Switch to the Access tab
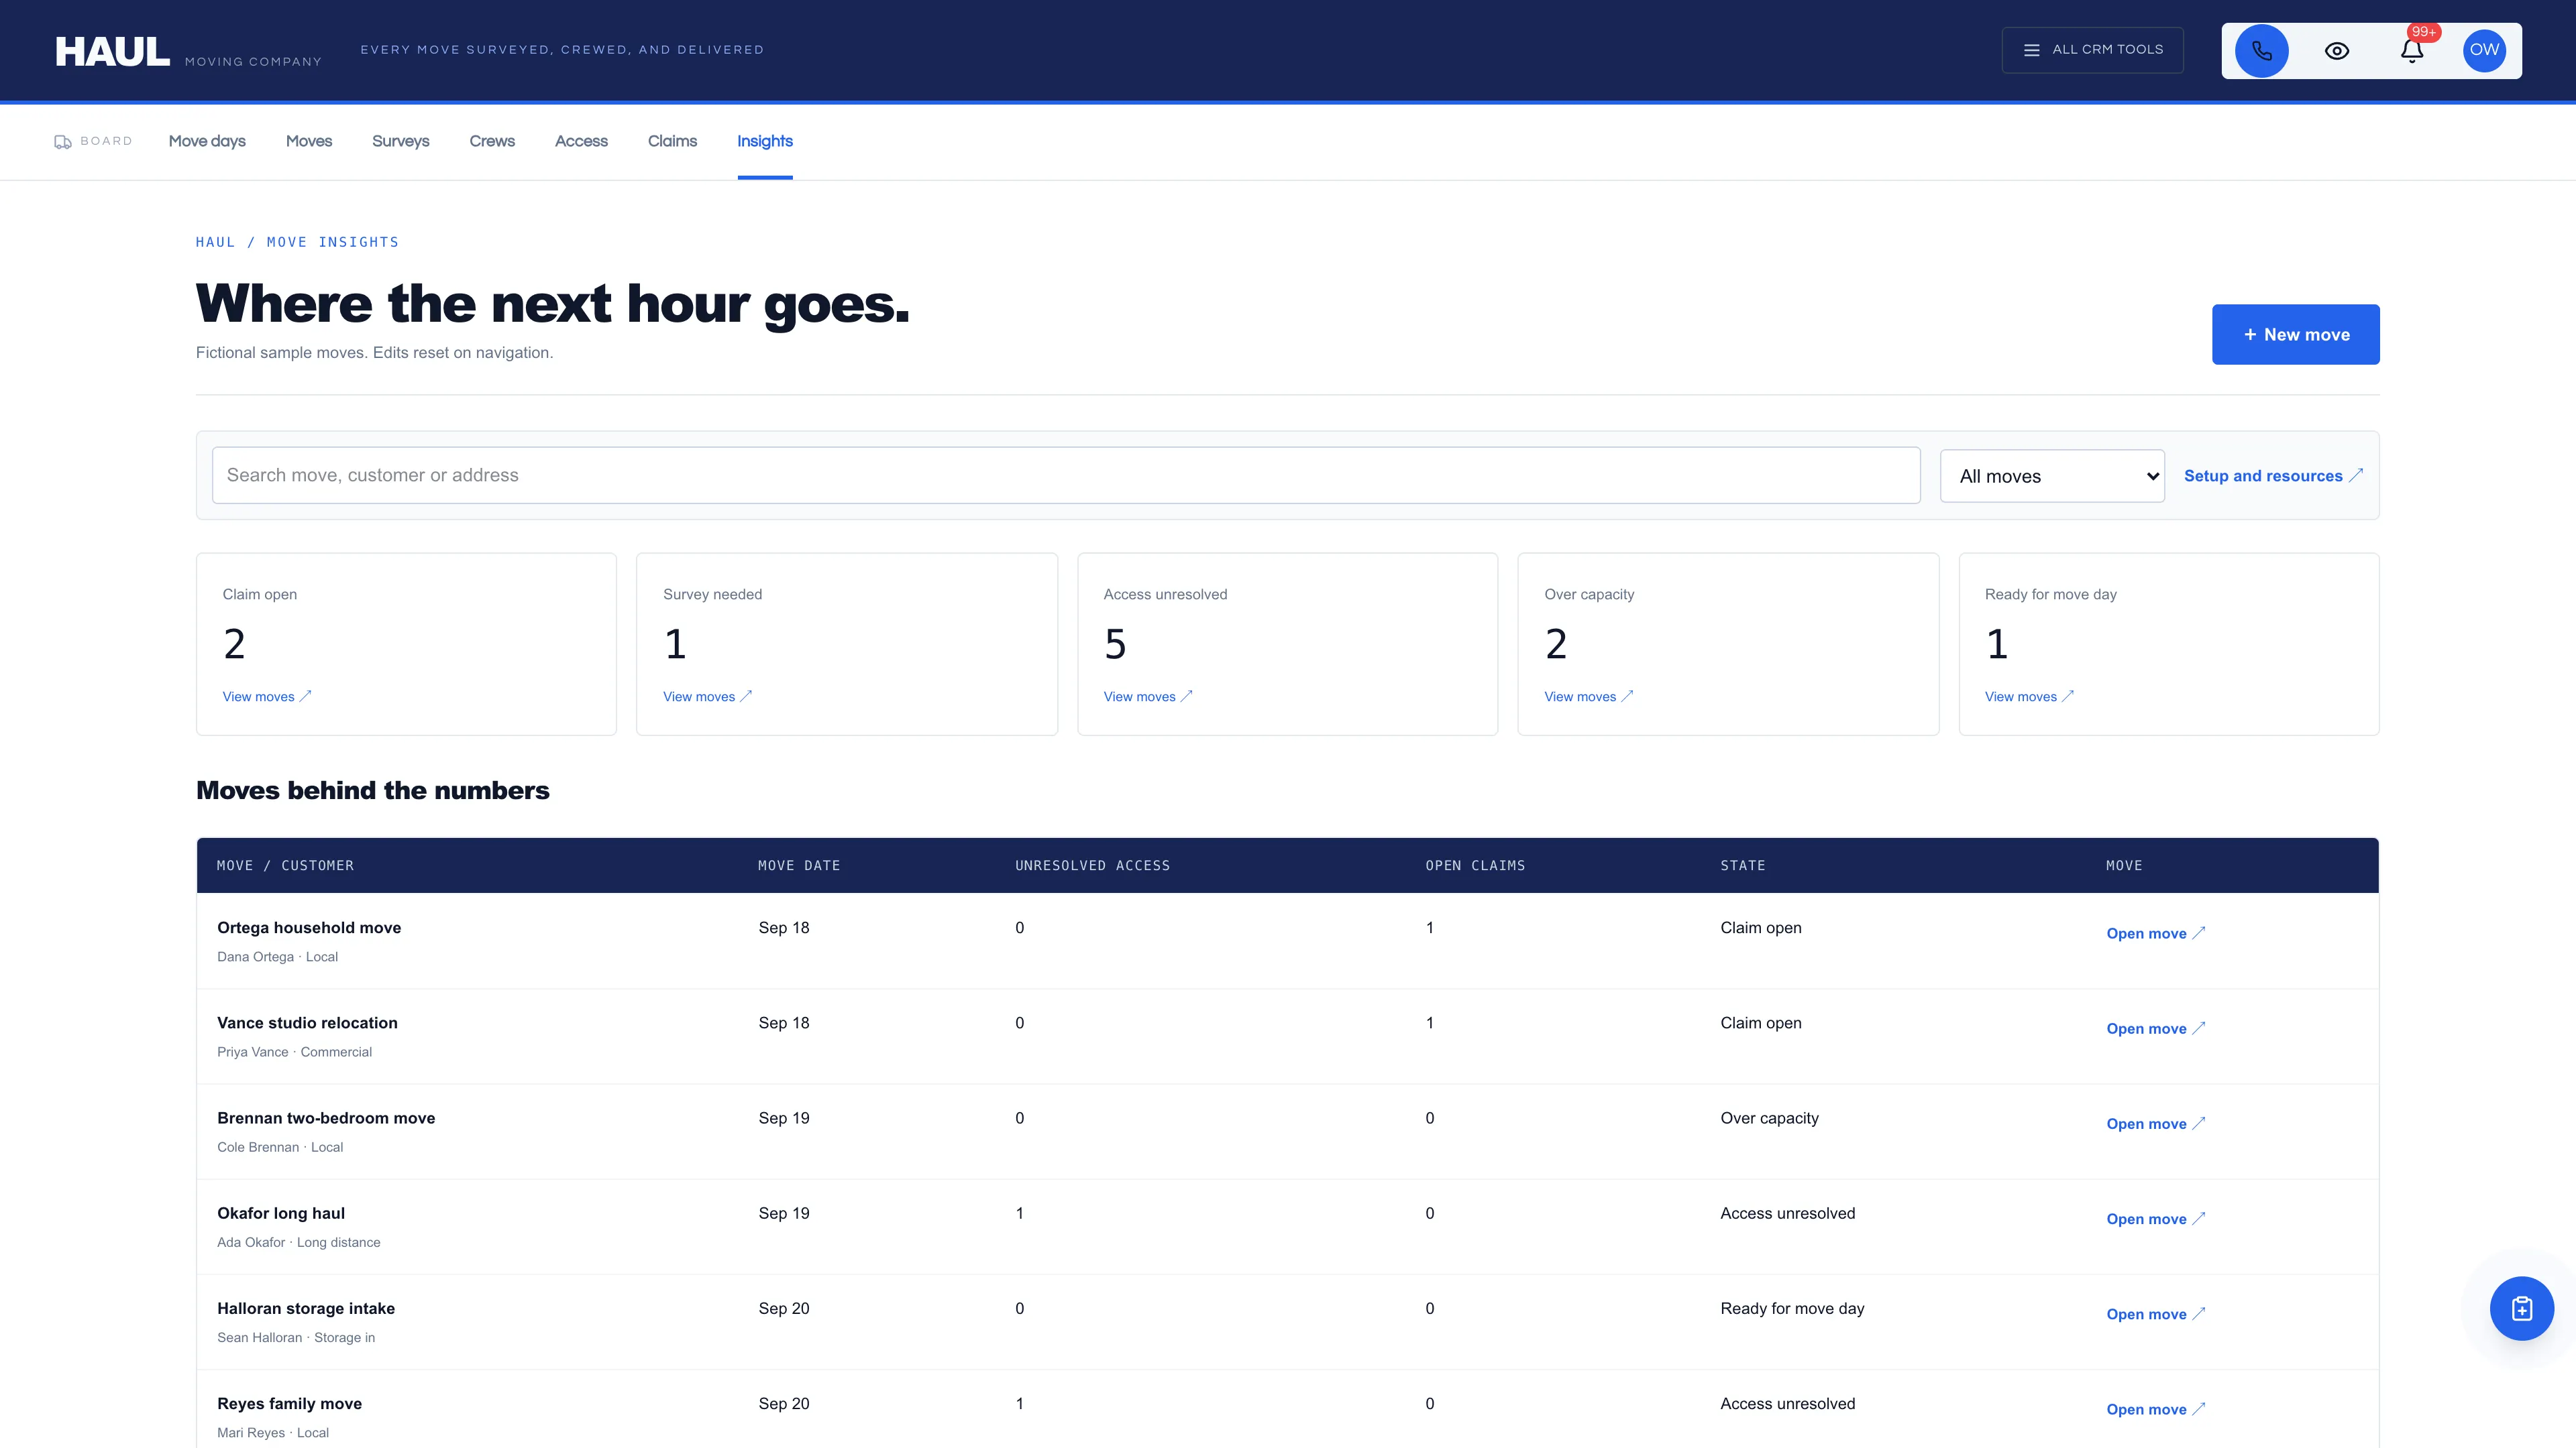Screen dimensions: 2576x1448 click(x=581, y=142)
